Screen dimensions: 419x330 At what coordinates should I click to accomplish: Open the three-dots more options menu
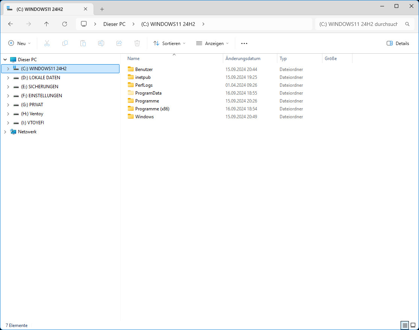(x=244, y=43)
